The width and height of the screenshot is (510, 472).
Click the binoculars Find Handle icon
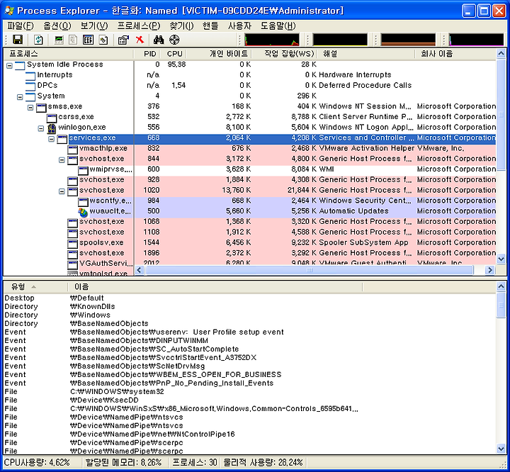[x=159, y=40]
